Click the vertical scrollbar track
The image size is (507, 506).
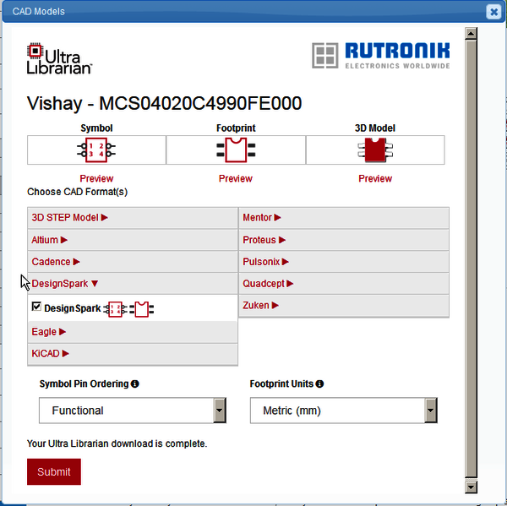click(471, 260)
